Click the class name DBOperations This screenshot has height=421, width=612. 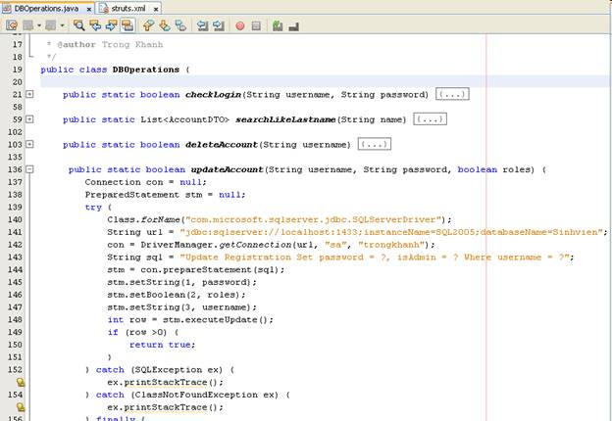(x=146, y=70)
